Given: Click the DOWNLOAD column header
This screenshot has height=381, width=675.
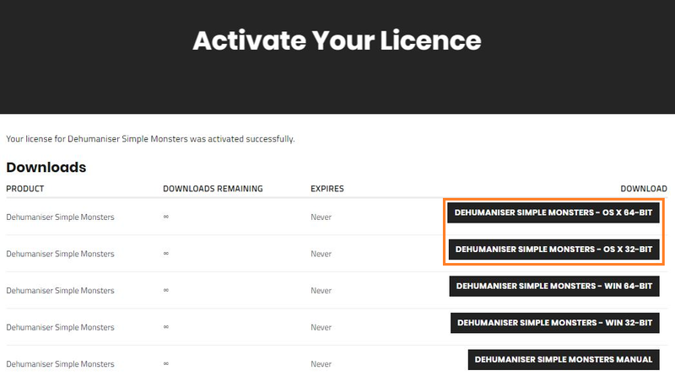Looking at the screenshot, I should (644, 189).
